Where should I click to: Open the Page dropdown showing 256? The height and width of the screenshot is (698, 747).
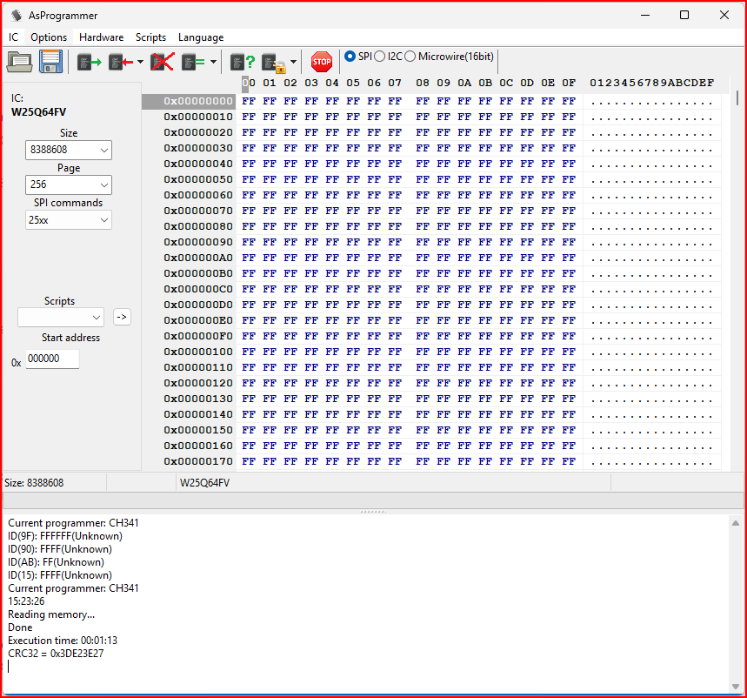[x=69, y=185]
